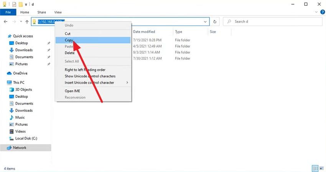The image size is (326, 172).
Task: Click Desktop icon under This PC
Action: [12, 97]
